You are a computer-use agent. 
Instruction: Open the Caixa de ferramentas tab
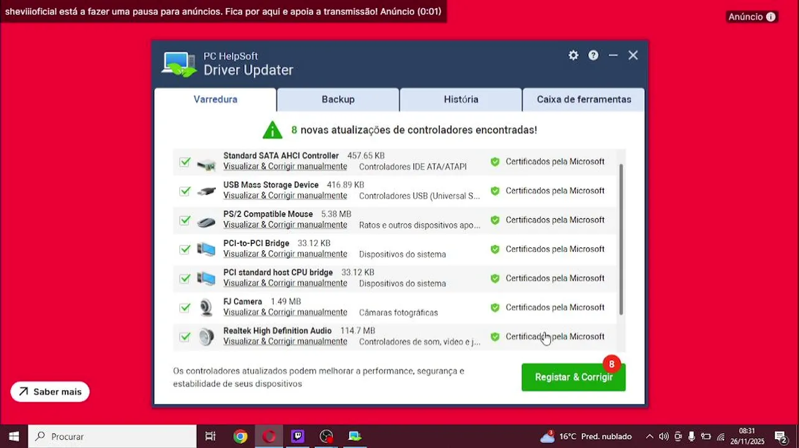584,100
